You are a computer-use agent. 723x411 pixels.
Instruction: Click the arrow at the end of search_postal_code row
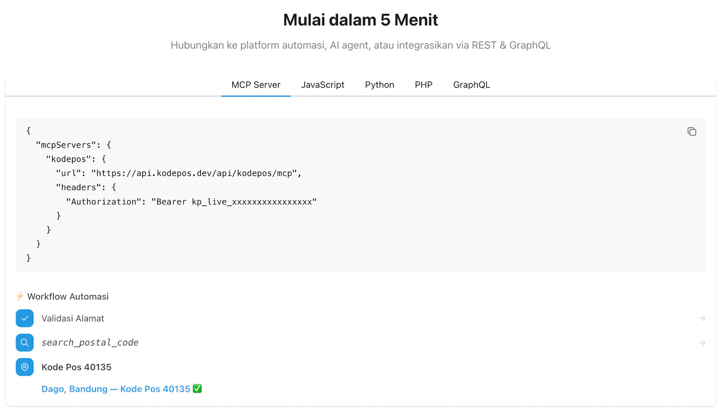[702, 343]
